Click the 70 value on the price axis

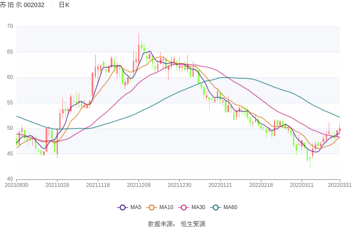[10, 27]
